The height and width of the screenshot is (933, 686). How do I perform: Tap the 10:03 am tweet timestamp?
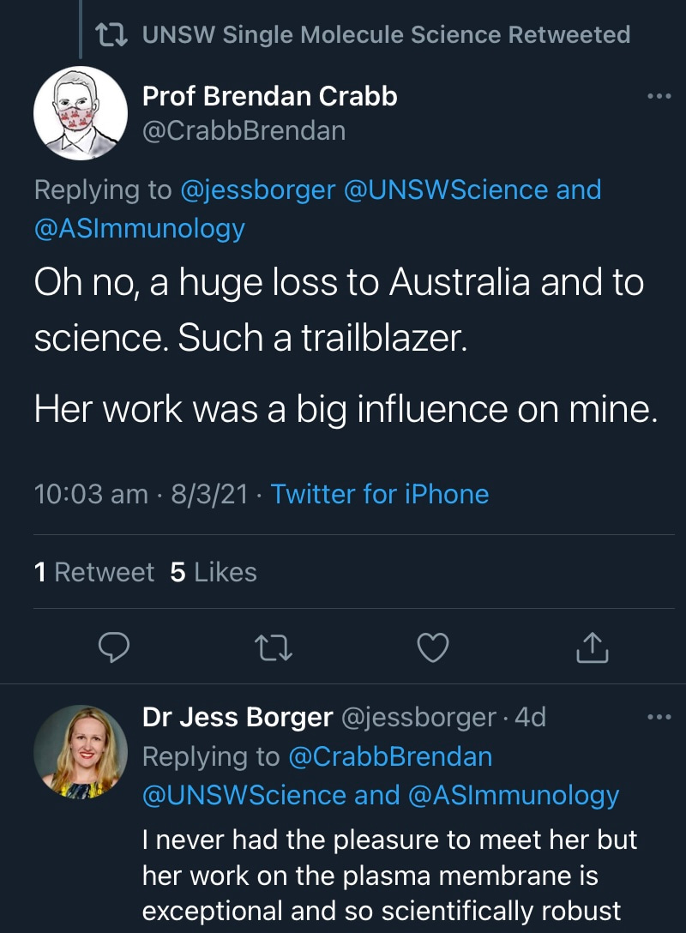pyautogui.click(x=91, y=494)
